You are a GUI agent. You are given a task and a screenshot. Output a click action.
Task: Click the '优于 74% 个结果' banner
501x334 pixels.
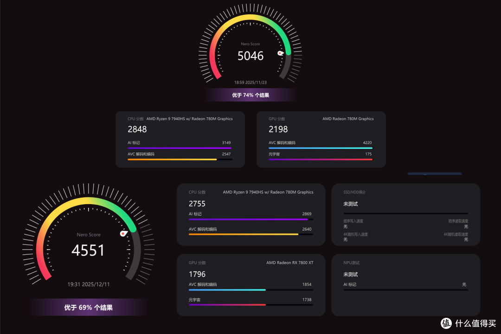pyautogui.click(x=250, y=95)
